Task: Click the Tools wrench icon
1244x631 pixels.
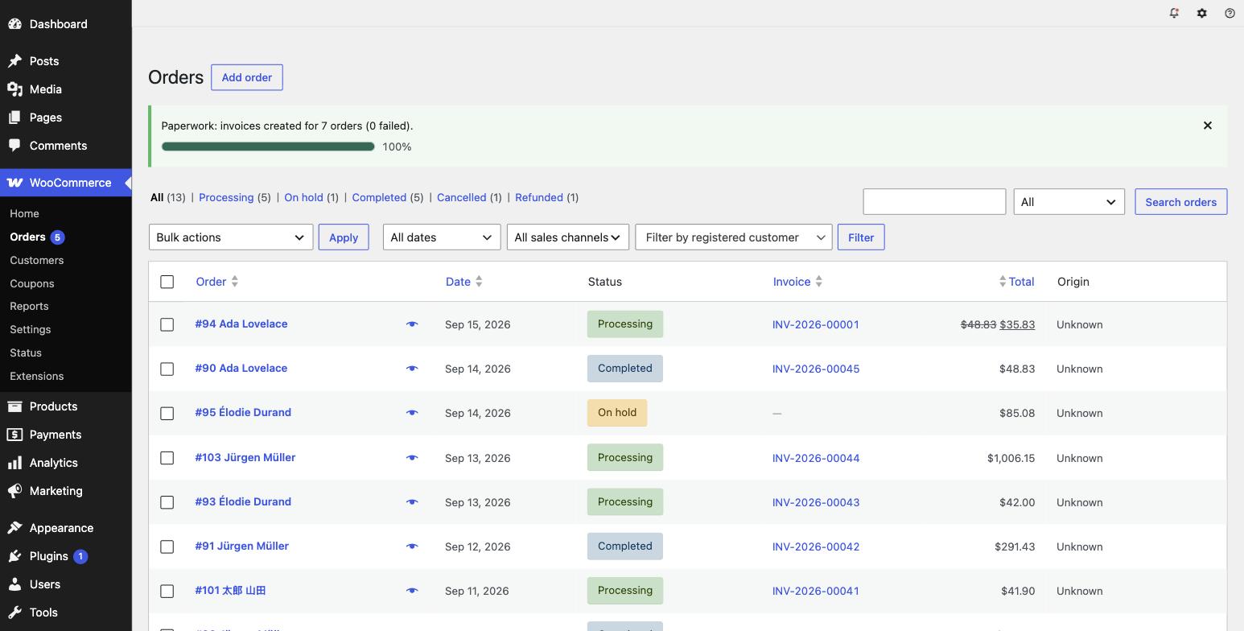Action: pyautogui.click(x=14, y=612)
